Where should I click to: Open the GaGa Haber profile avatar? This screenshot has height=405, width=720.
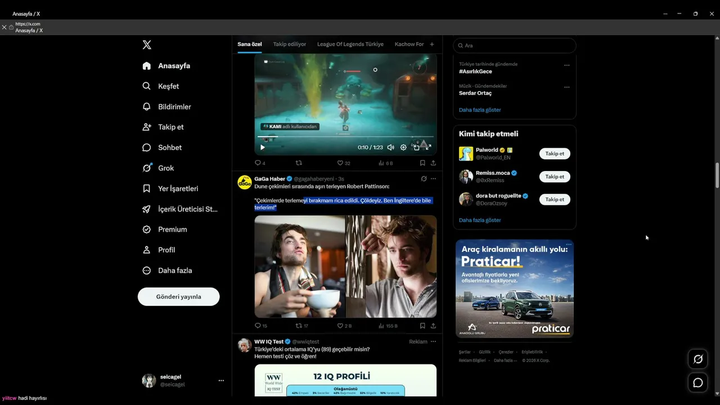pyautogui.click(x=245, y=182)
